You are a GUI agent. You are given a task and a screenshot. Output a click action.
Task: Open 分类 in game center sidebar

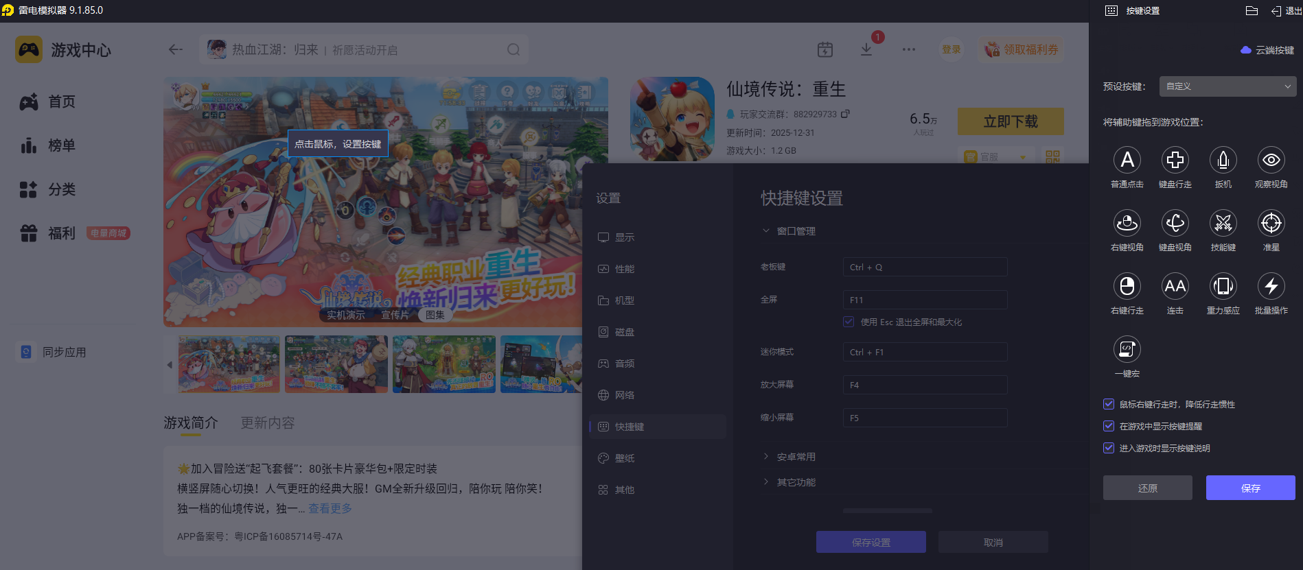(48, 189)
